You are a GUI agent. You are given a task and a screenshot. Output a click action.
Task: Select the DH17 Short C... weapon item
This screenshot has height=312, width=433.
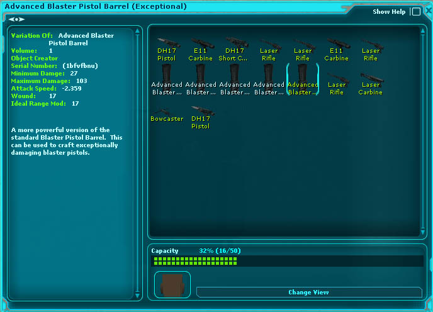pyautogui.click(x=235, y=50)
